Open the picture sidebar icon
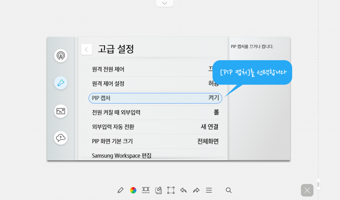Viewport: 340px width, 200px height. [61, 111]
